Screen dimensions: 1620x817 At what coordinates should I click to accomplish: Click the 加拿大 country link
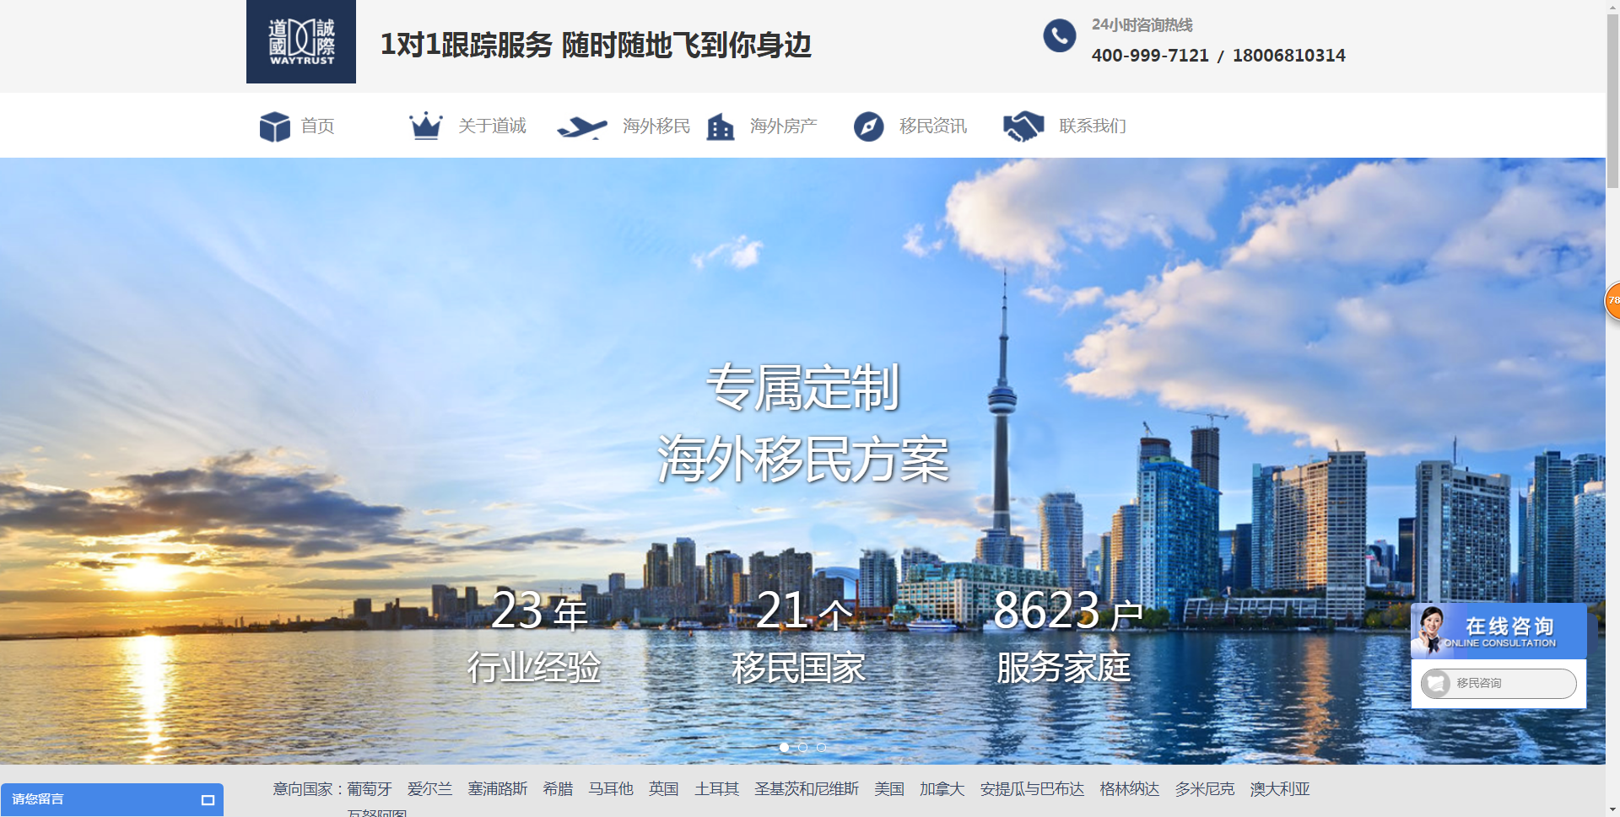pos(942,789)
